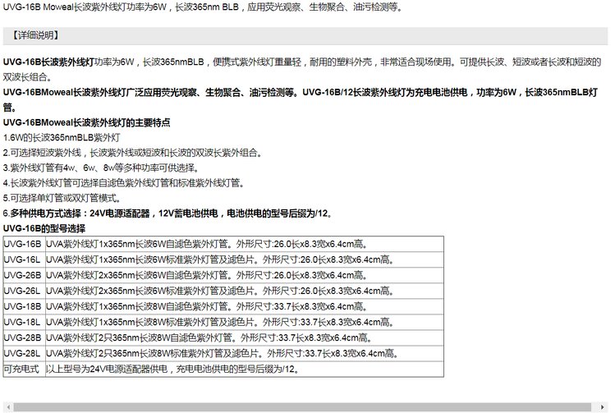Click the horizontal scrollbar left arrow

point(5,407)
